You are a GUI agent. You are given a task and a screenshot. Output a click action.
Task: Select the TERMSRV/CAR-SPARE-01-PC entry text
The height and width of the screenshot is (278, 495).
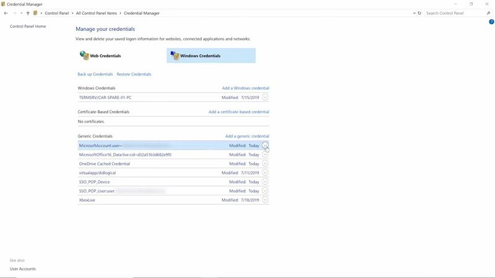[105, 98]
